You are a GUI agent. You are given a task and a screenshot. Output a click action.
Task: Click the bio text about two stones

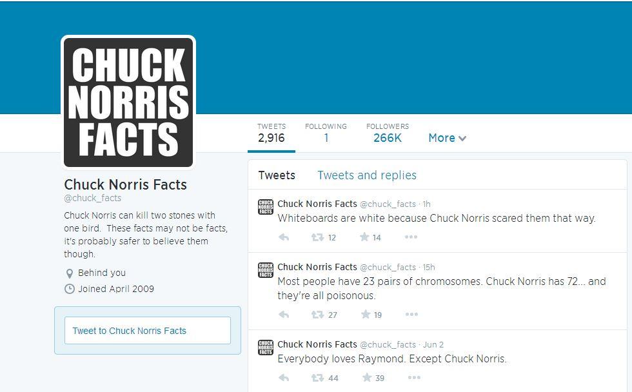pyautogui.click(x=146, y=235)
